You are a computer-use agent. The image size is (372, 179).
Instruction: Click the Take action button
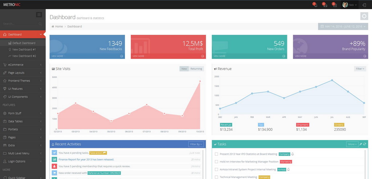coord(98,153)
